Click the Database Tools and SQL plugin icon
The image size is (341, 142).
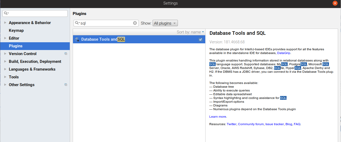[77, 40]
